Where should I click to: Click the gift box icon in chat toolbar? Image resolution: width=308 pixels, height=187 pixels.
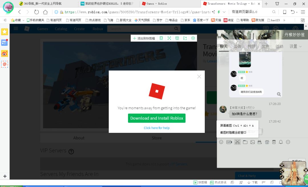click(x=267, y=142)
